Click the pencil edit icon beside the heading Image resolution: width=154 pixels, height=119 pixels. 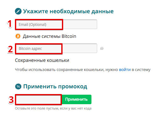(18, 11)
